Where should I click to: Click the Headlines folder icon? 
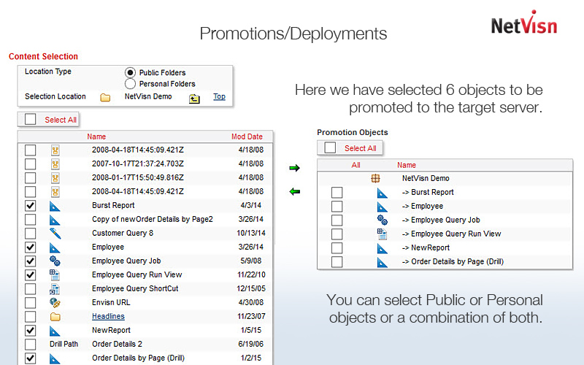pyautogui.click(x=55, y=317)
